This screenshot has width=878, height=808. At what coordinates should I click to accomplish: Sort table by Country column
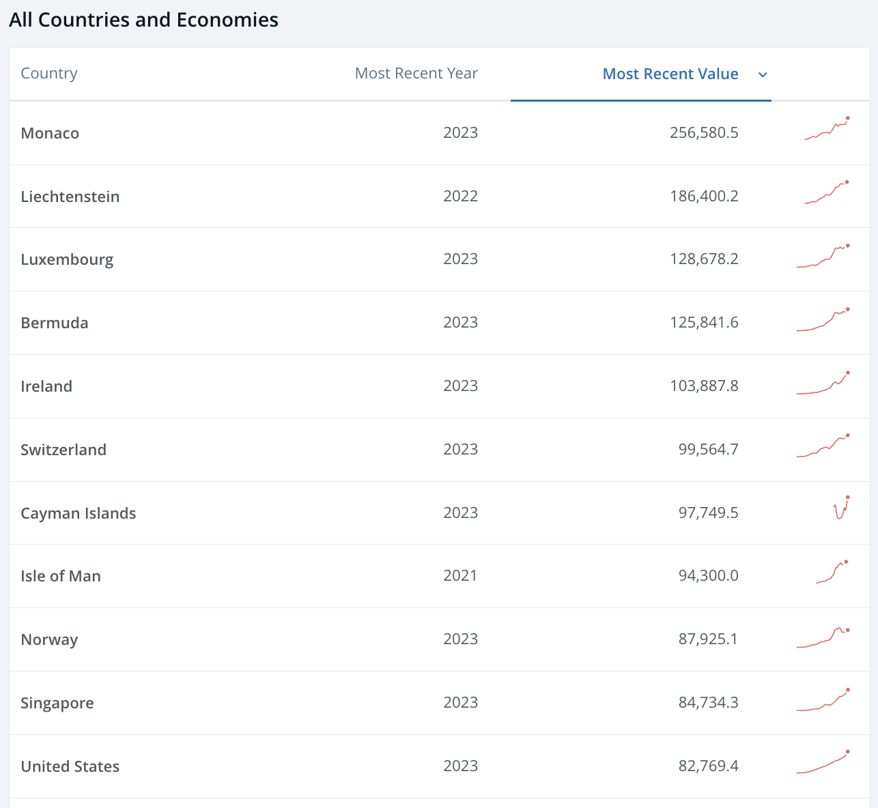point(49,73)
